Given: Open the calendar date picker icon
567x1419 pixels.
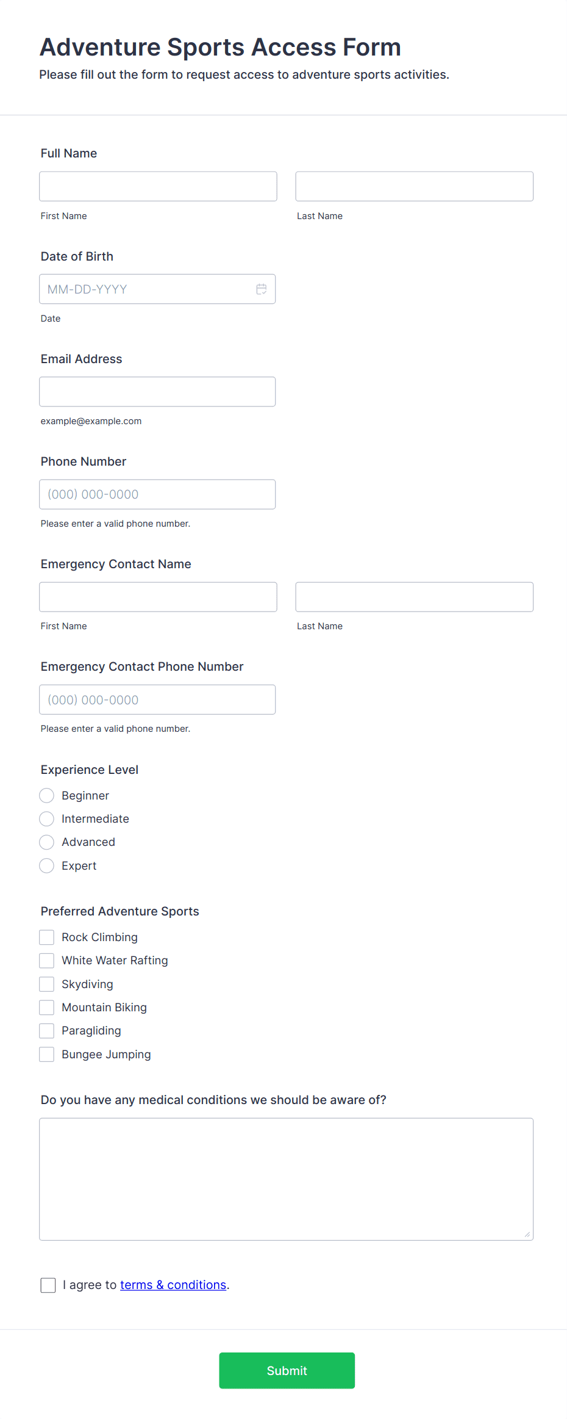Looking at the screenshot, I should click(262, 289).
